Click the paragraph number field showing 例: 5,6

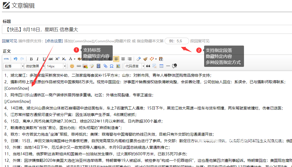(x=177, y=41)
